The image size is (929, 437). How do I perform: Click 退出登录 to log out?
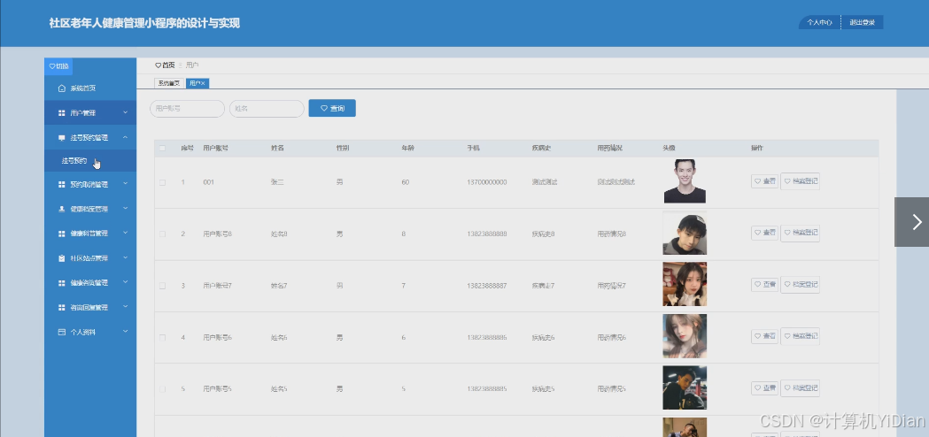click(x=862, y=22)
